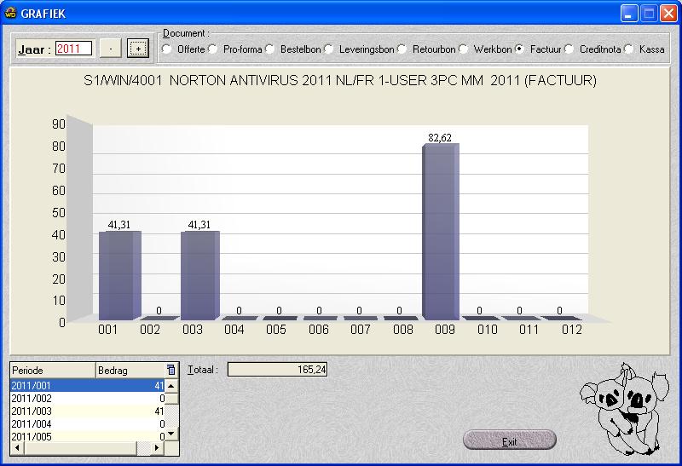
Task: Click the table's scroll left arrow
Action: coord(17,448)
